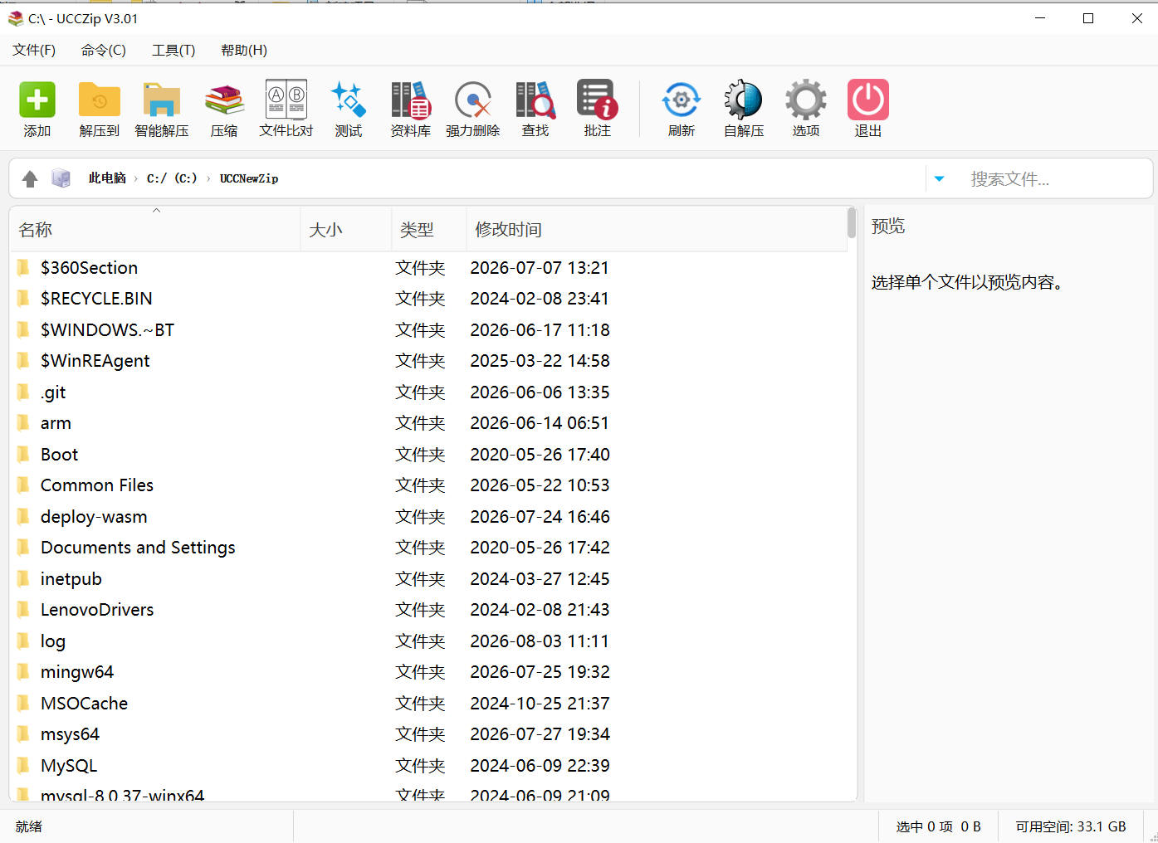Select the $RECYCLE.BIN folder
The width and height of the screenshot is (1158, 843).
click(x=428, y=299)
